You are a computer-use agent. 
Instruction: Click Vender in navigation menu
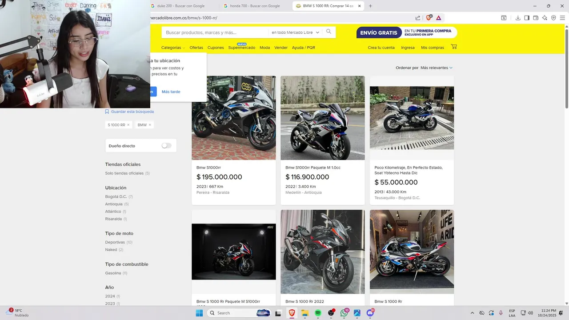[x=281, y=48]
